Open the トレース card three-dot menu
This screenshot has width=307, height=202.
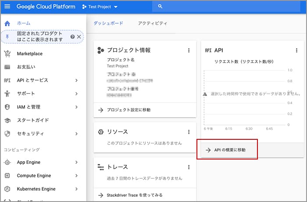[x=189, y=167]
